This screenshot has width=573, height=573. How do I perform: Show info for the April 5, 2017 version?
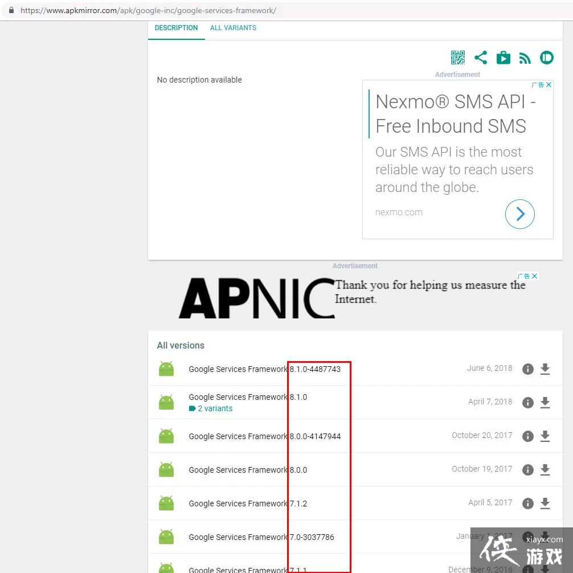pos(527,504)
